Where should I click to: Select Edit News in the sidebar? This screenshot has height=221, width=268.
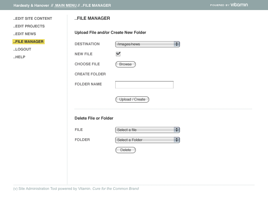point(25,34)
